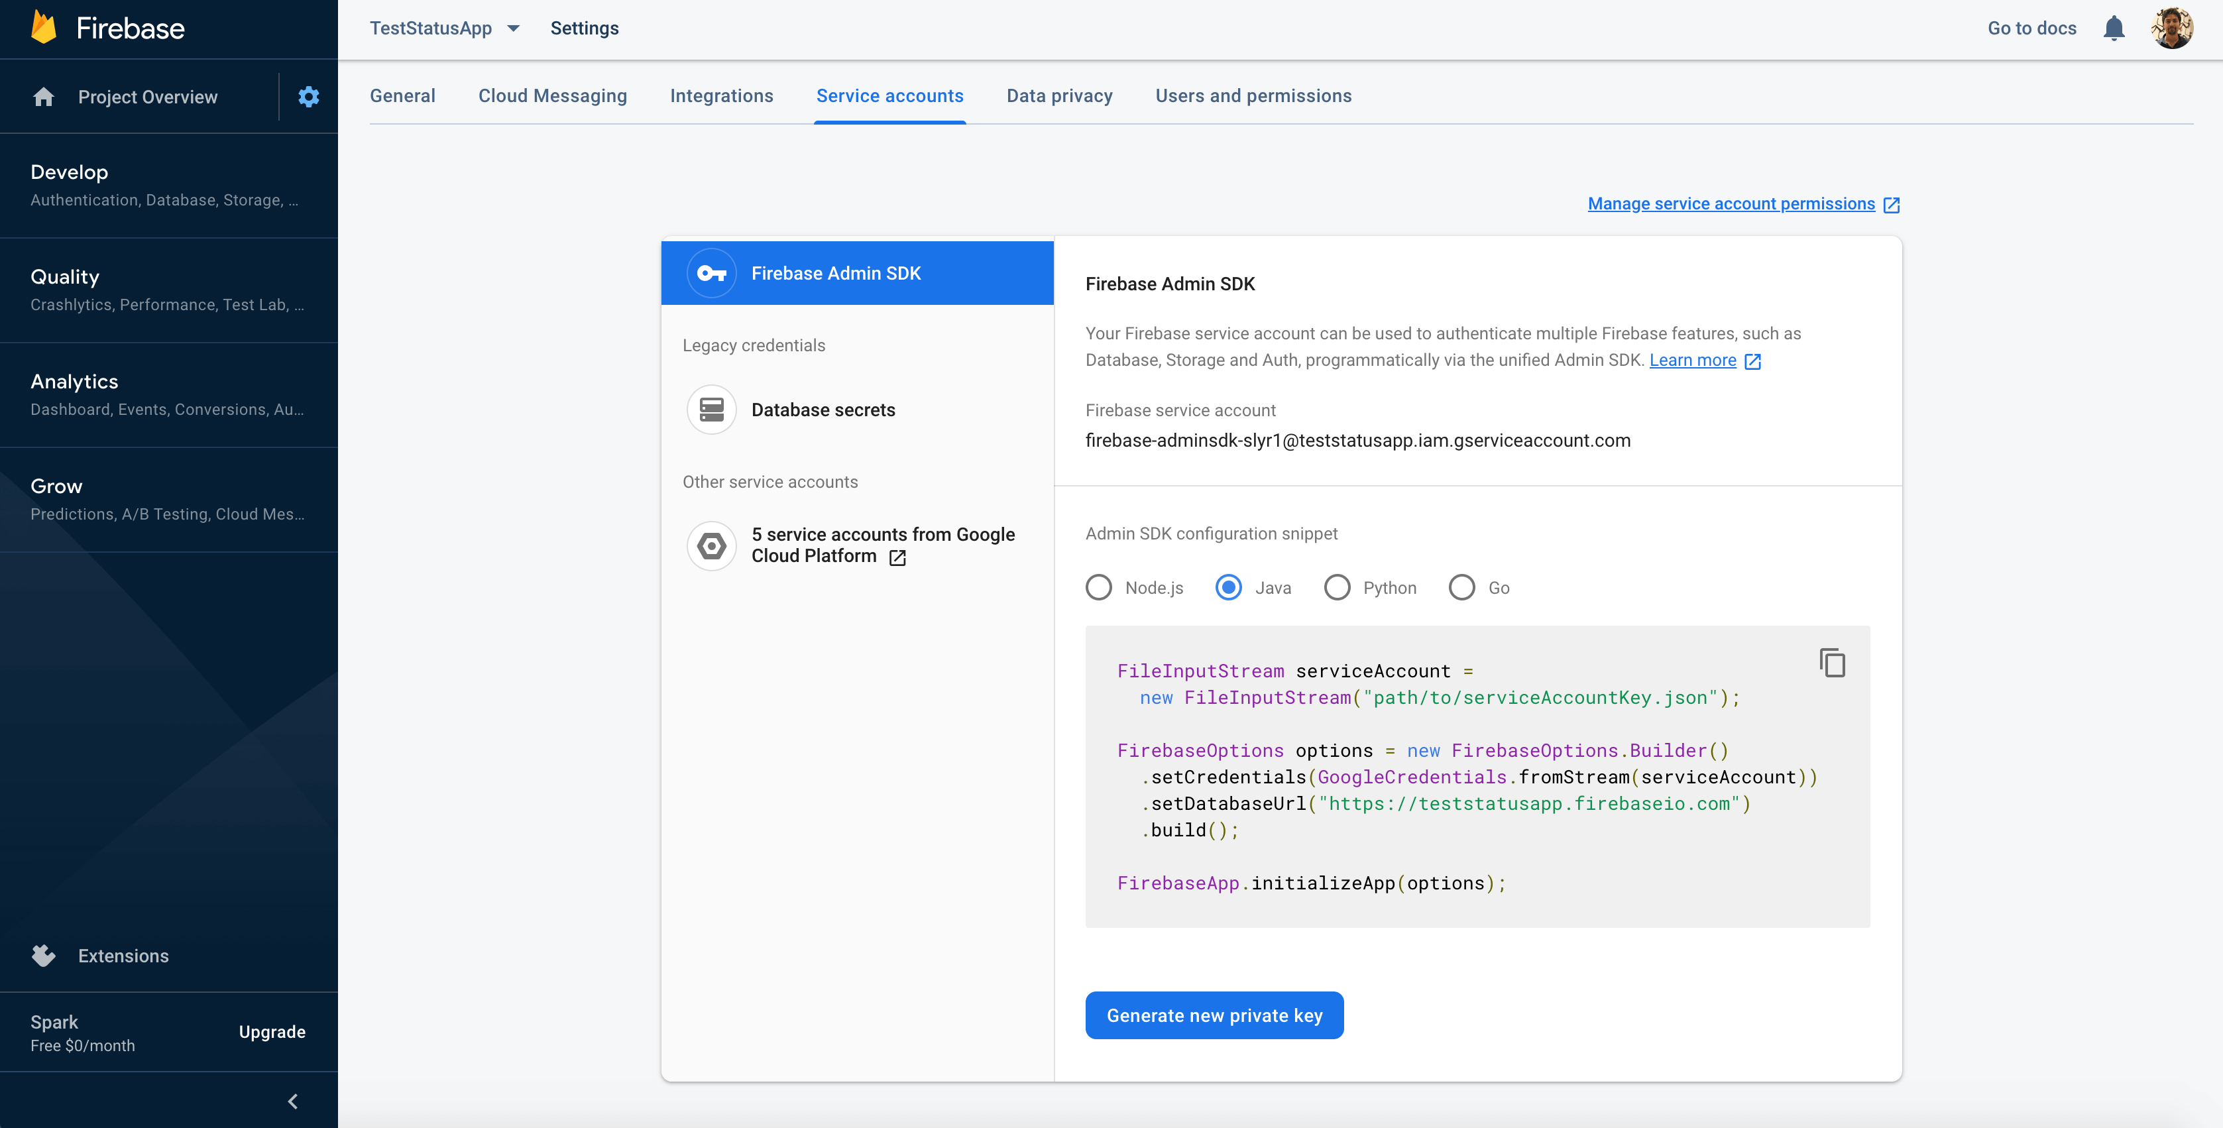Click the Firebase Admin SDK key icon
The height and width of the screenshot is (1128, 2223).
tap(711, 273)
